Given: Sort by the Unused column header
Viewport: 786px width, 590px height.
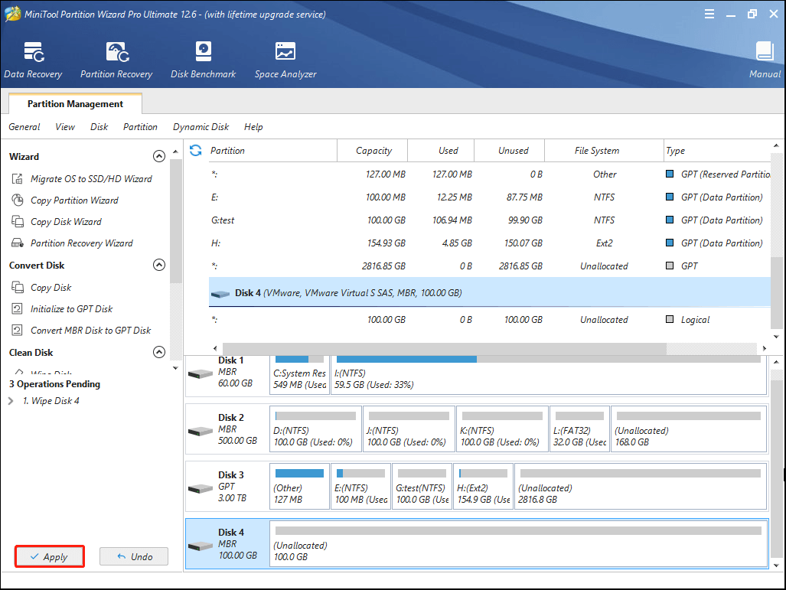Looking at the screenshot, I should click(x=509, y=151).
